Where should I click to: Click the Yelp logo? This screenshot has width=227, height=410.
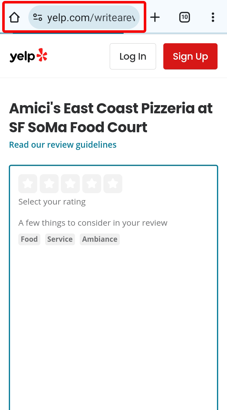28,56
